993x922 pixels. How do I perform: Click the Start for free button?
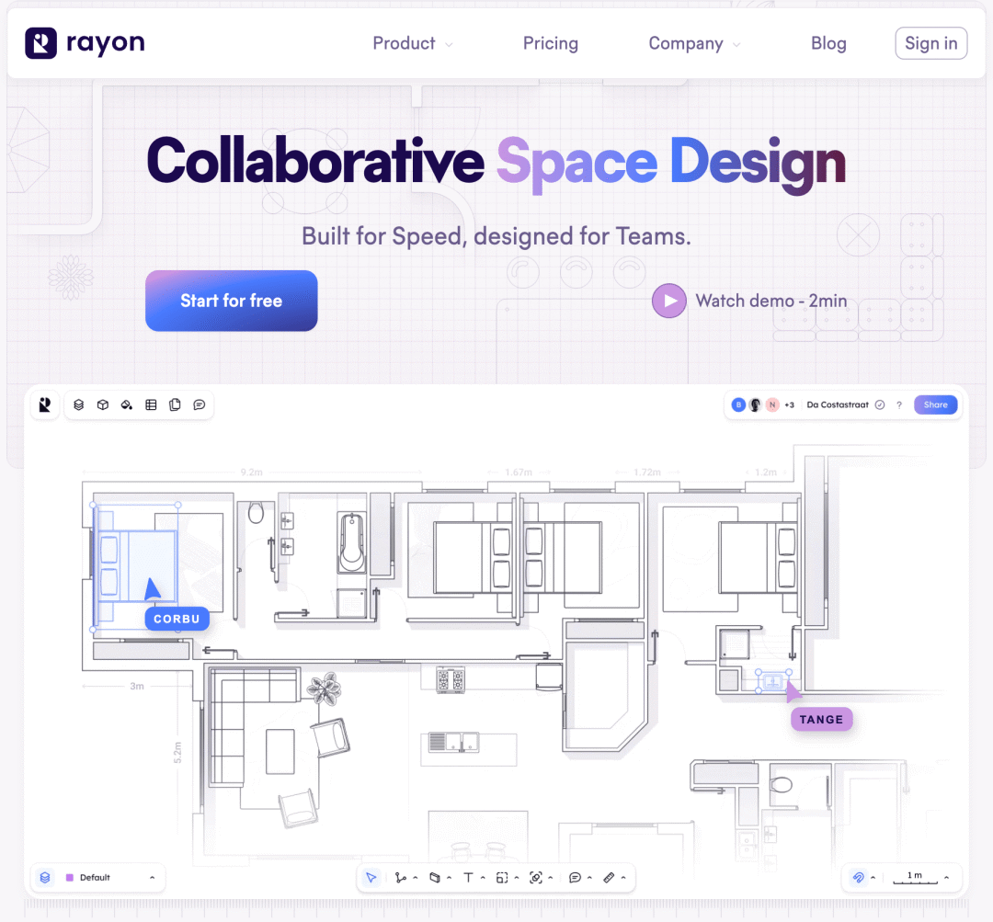click(x=232, y=301)
